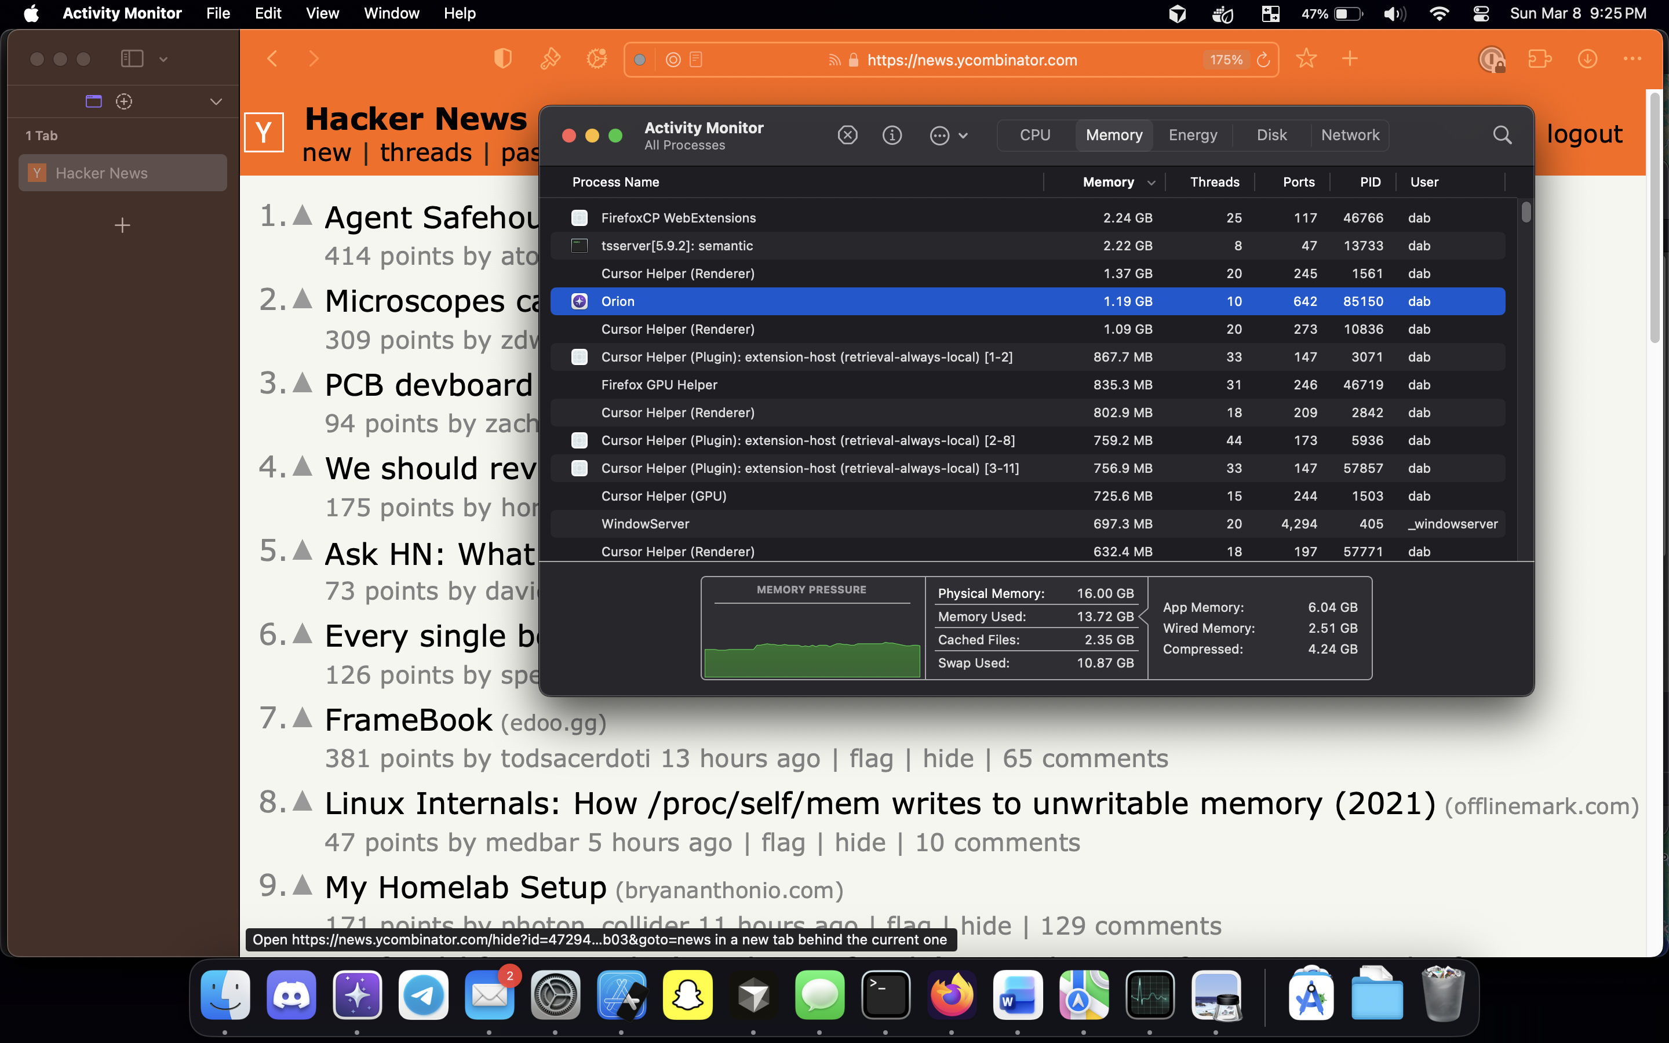1669x1043 pixels.
Task: Switch to the CPU tab
Action: (1035, 134)
